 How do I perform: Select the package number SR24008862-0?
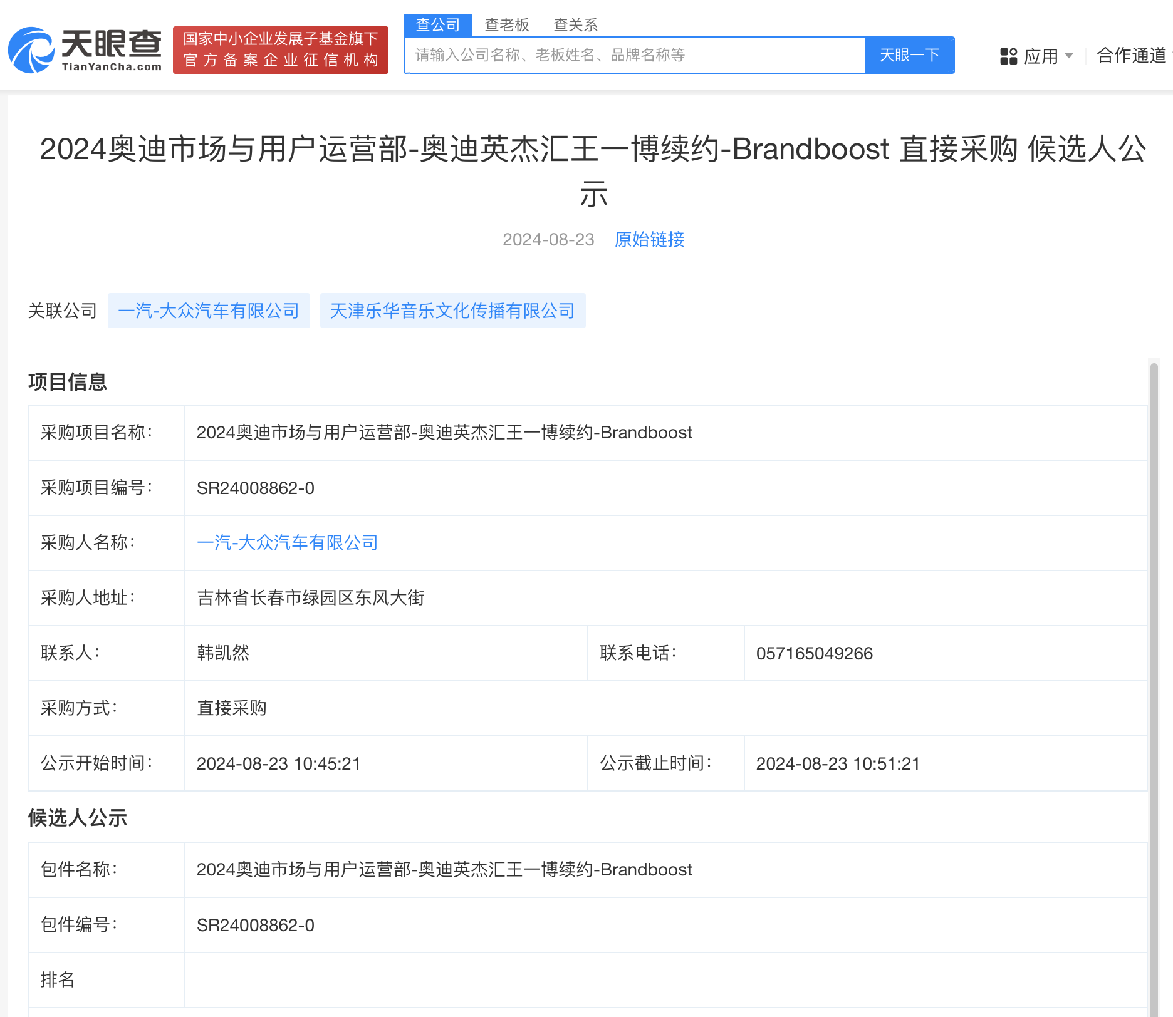(x=256, y=925)
